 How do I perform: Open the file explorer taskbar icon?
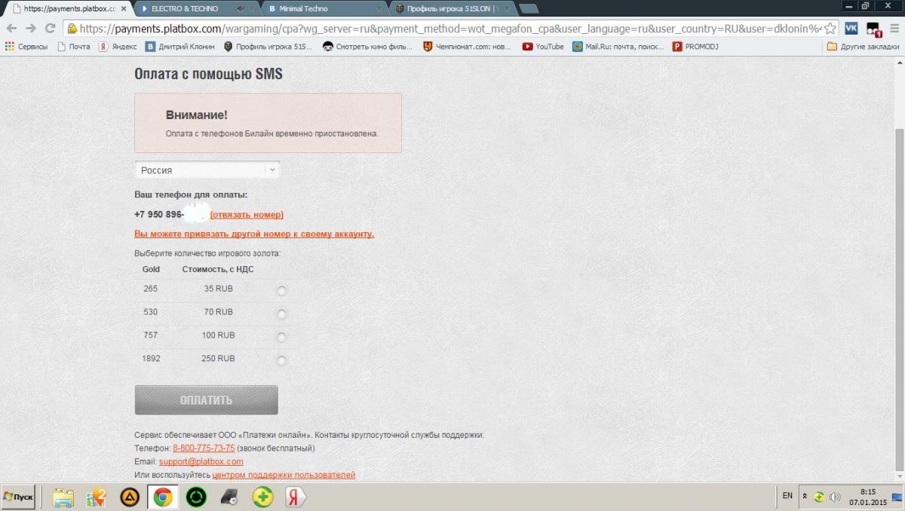[x=63, y=497]
